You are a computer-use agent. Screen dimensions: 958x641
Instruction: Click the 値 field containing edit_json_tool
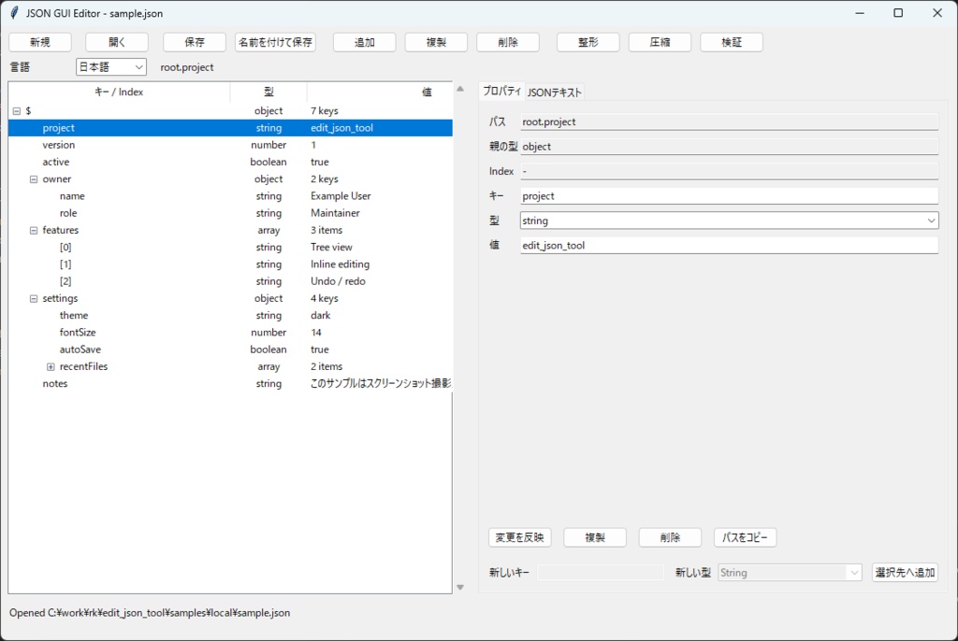[729, 246]
